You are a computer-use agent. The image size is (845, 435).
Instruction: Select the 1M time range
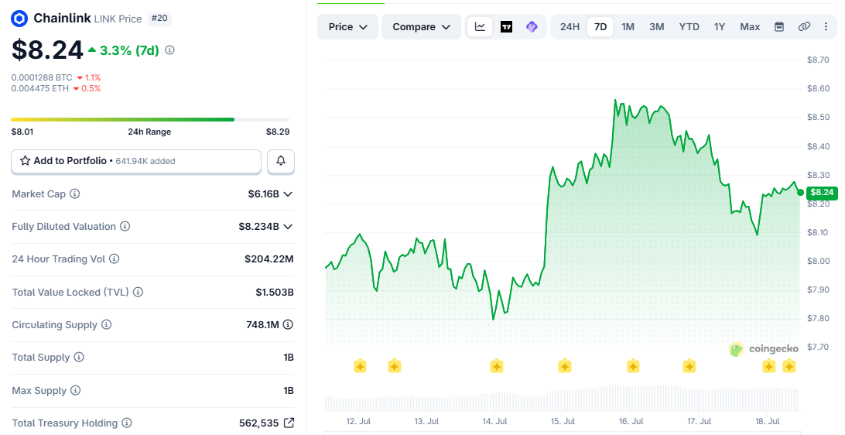[x=628, y=26]
